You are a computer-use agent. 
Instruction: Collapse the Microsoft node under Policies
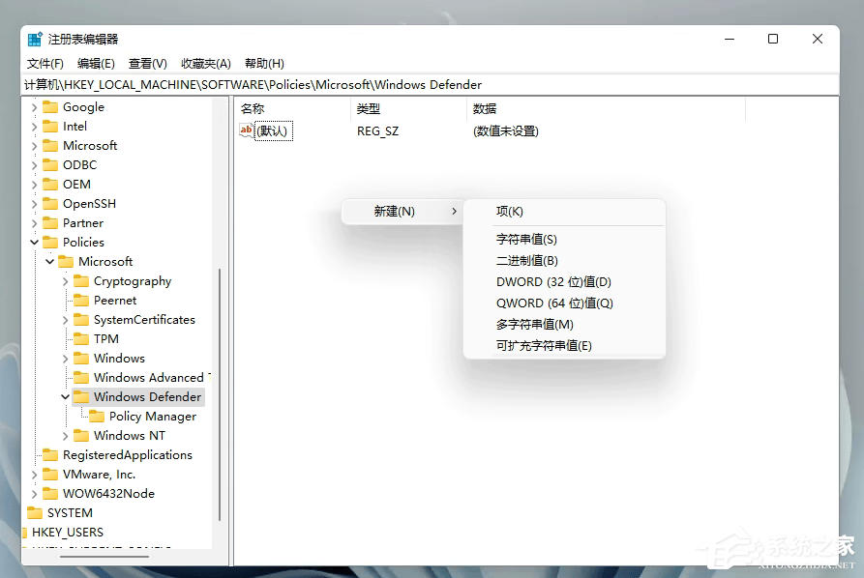click(49, 261)
